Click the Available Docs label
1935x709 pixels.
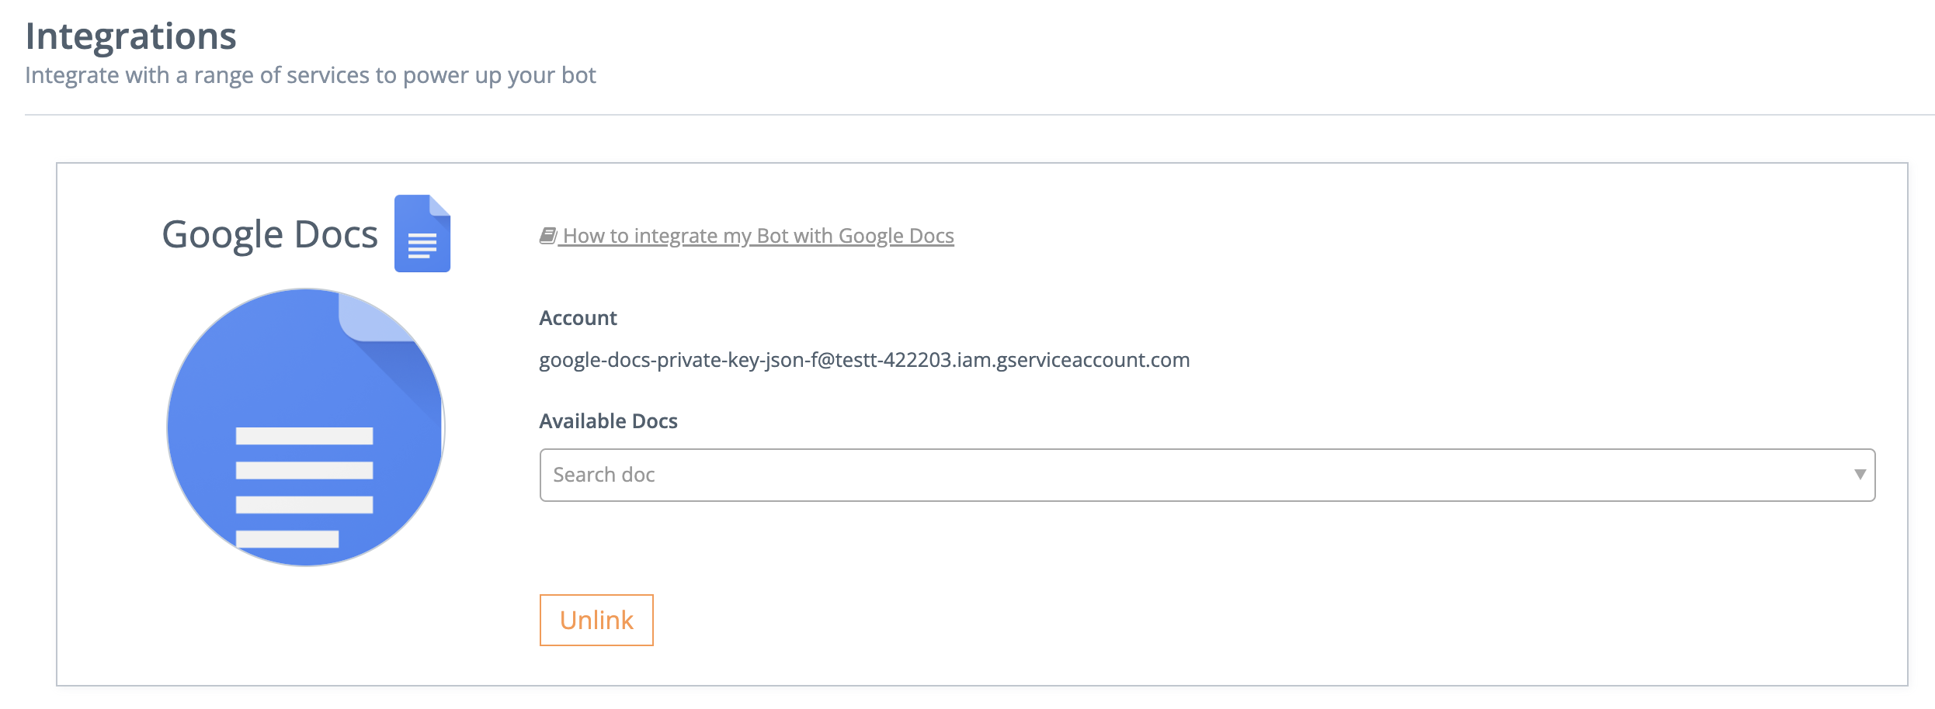(x=608, y=421)
